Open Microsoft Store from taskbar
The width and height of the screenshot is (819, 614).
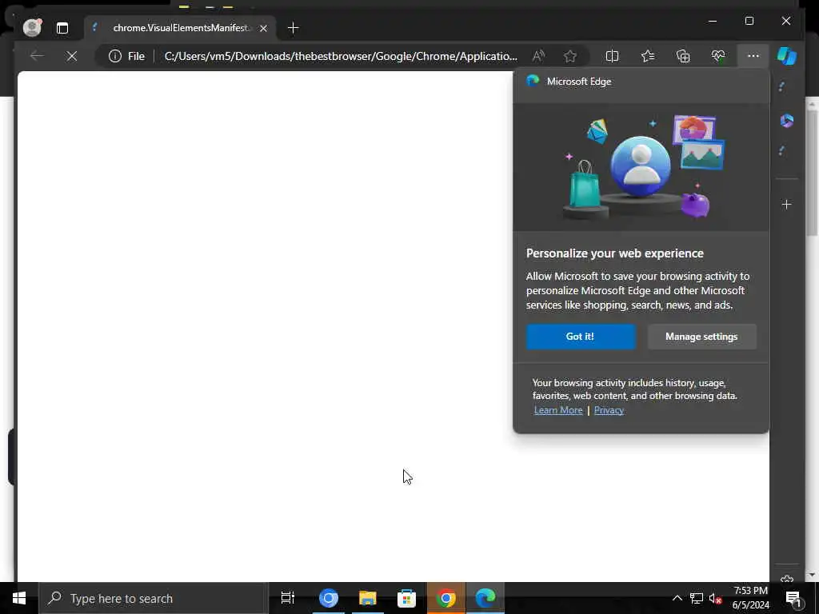(406, 598)
